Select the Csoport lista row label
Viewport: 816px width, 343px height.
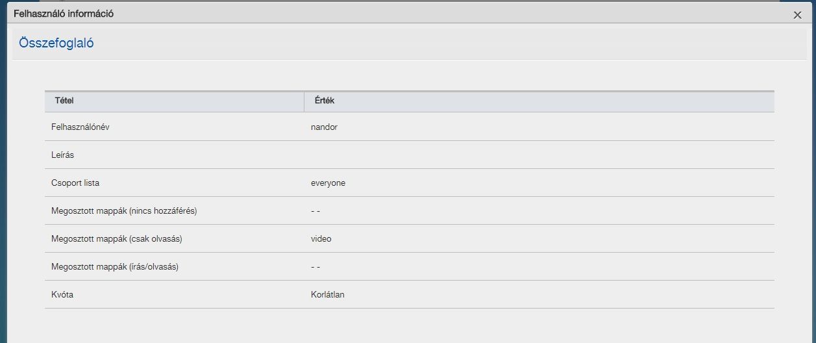75,183
